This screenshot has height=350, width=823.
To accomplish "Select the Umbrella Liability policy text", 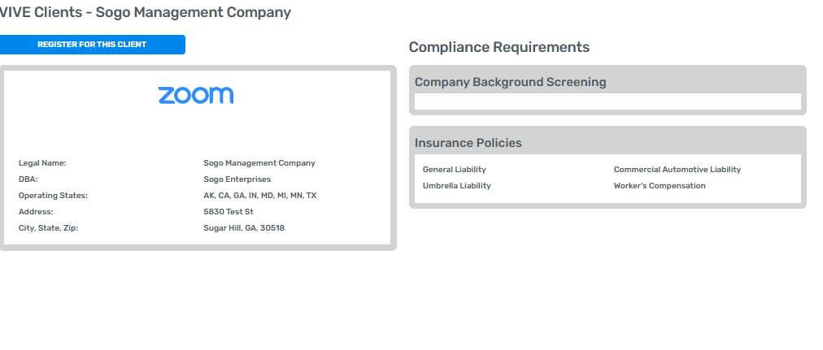I will pyautogui.click(x=457, y=186).
